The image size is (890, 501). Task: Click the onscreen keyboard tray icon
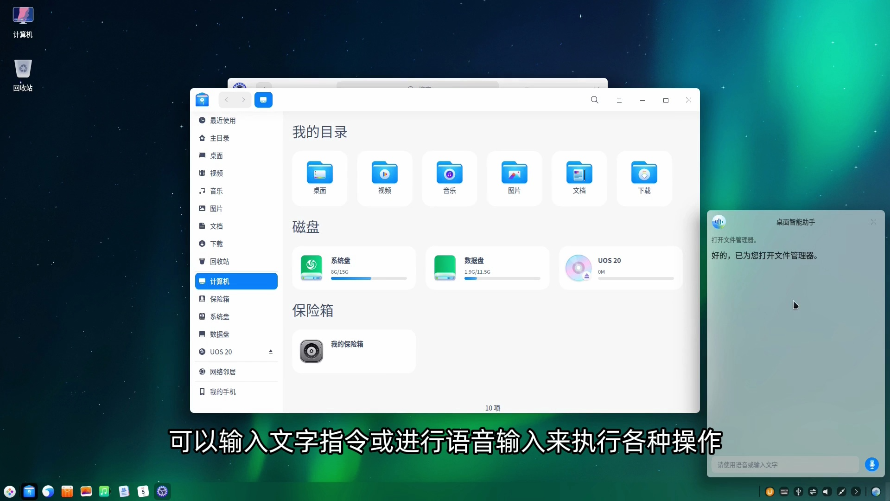(784, 492)
